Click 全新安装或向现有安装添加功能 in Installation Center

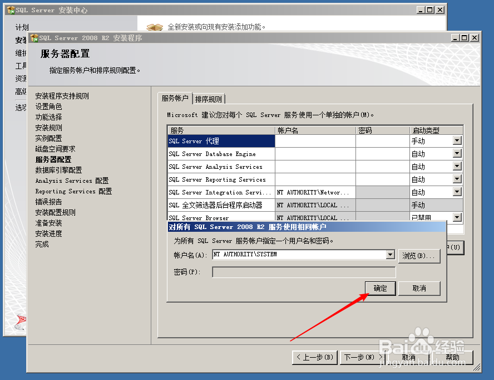point(216,27)
